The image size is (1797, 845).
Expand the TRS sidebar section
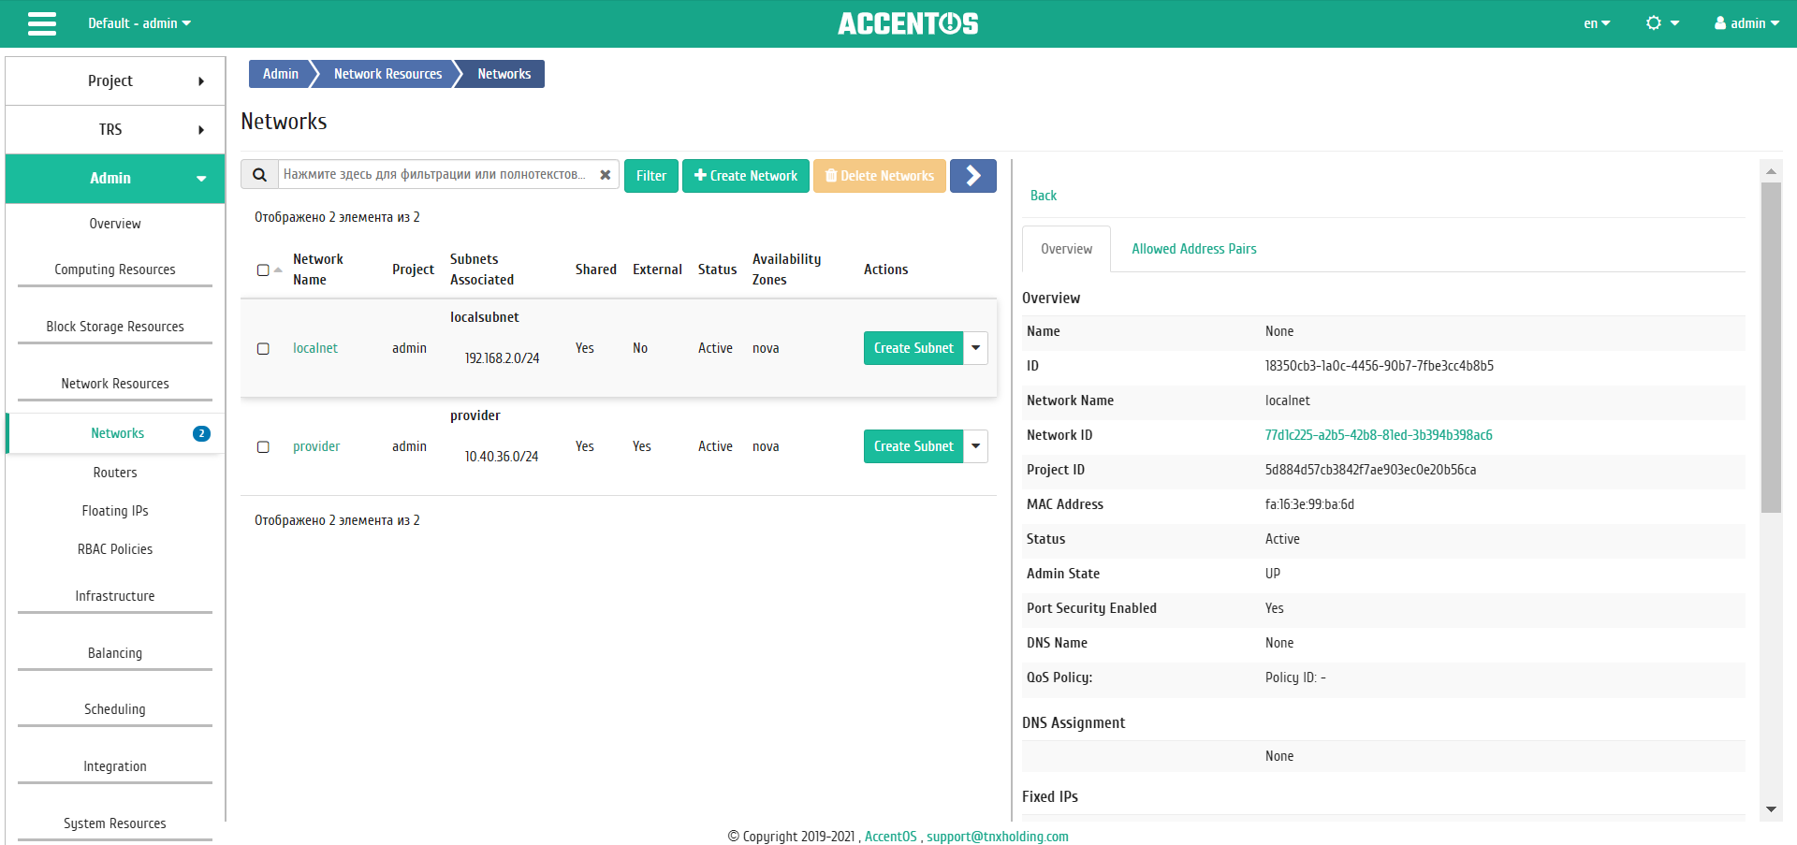tap(115, 129)
